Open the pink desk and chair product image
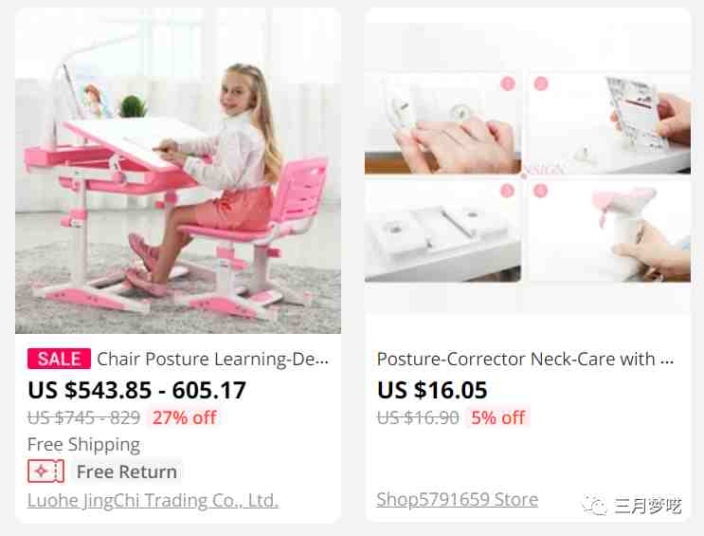 178,171
